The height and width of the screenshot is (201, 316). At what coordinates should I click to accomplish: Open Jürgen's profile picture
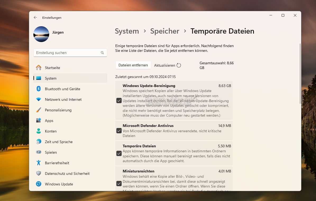pyautogui.click(x=41, y=34)
